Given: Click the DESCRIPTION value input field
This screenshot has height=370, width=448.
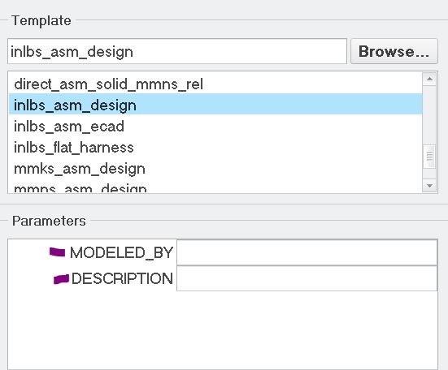Looking at the screenshot, I should 307,278.
